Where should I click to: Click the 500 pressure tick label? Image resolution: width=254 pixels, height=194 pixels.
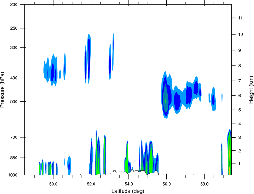click(x=14, y=101)
